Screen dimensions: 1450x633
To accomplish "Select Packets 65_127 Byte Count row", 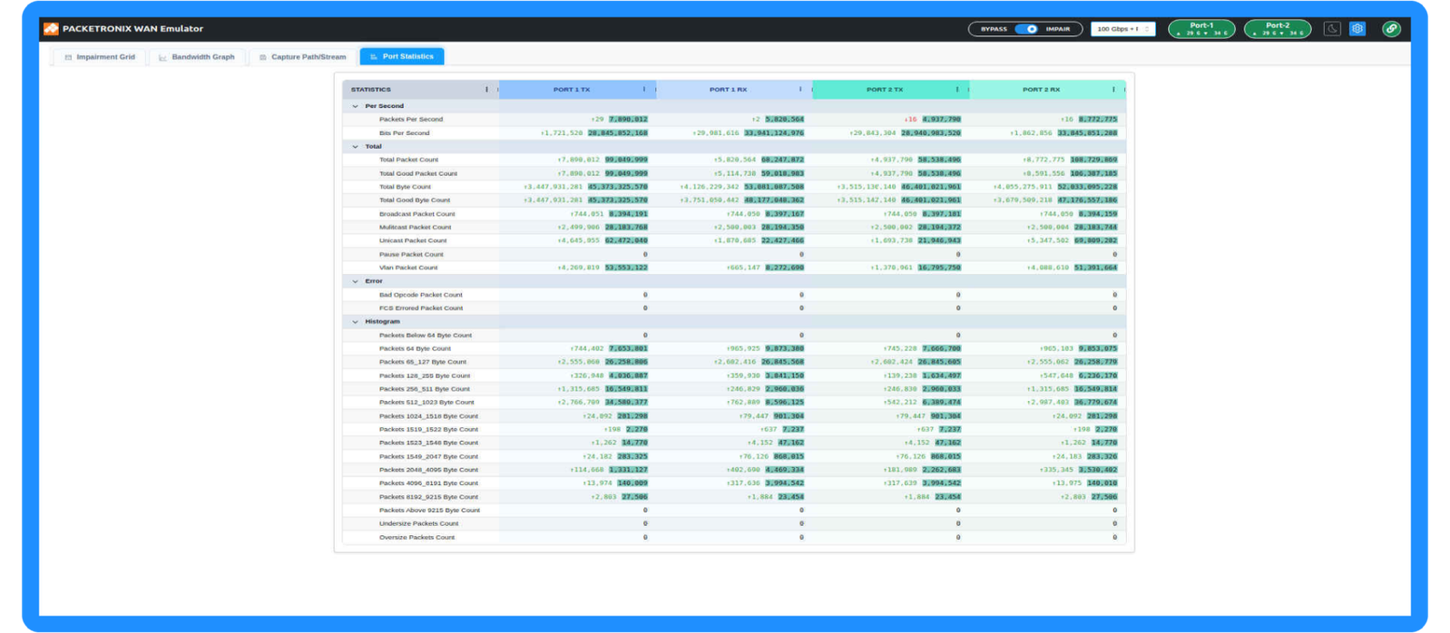I will coord(423,362).
